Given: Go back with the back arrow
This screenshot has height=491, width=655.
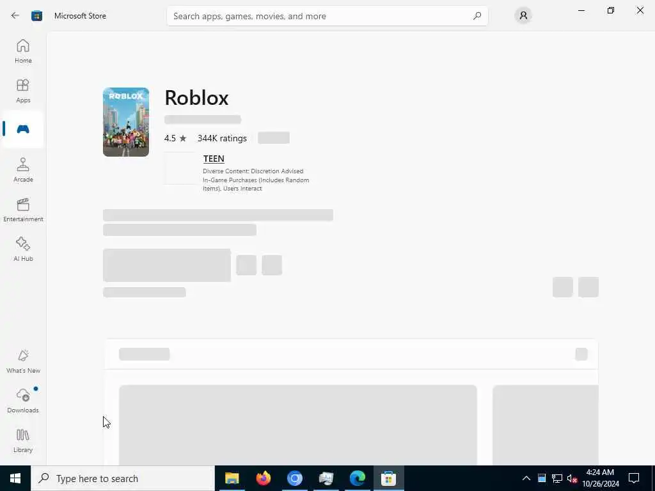Looking at the screenshot, I should [15, 16].
